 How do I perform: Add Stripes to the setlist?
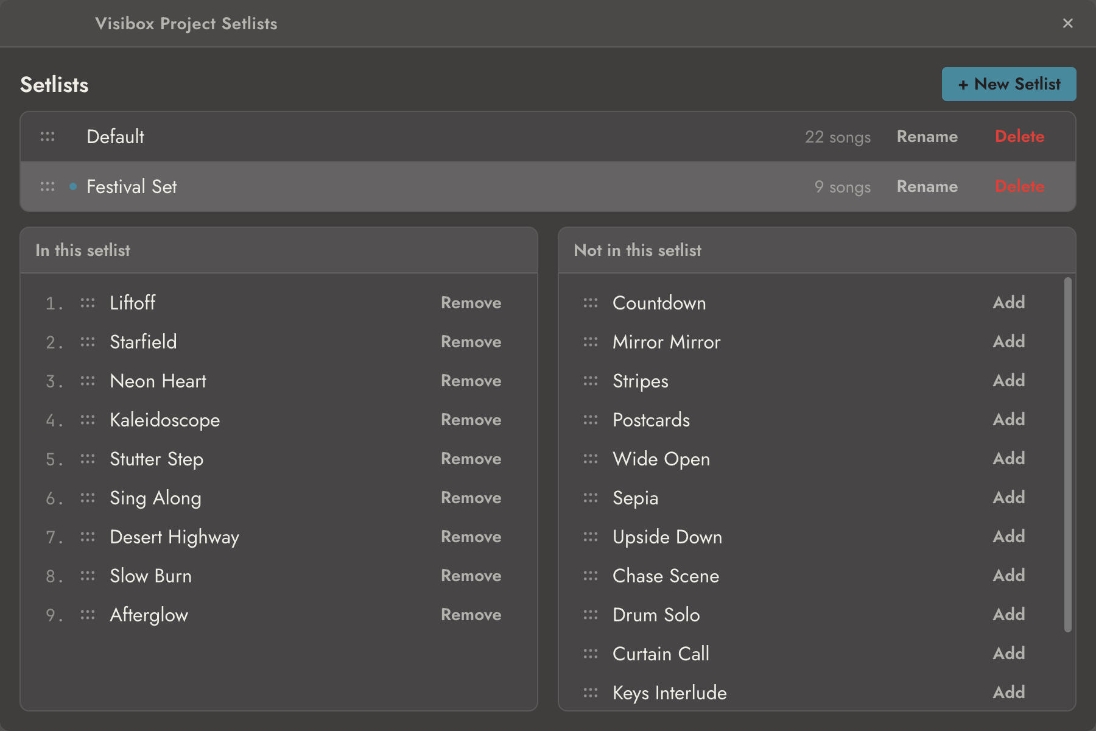1009,381
